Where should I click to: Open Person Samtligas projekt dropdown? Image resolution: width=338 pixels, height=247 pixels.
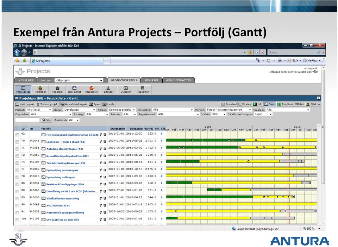pos(122,110)
